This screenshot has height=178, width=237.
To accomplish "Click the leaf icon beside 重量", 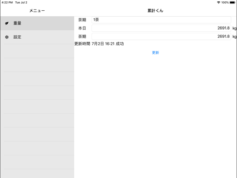I will point(7,23).
